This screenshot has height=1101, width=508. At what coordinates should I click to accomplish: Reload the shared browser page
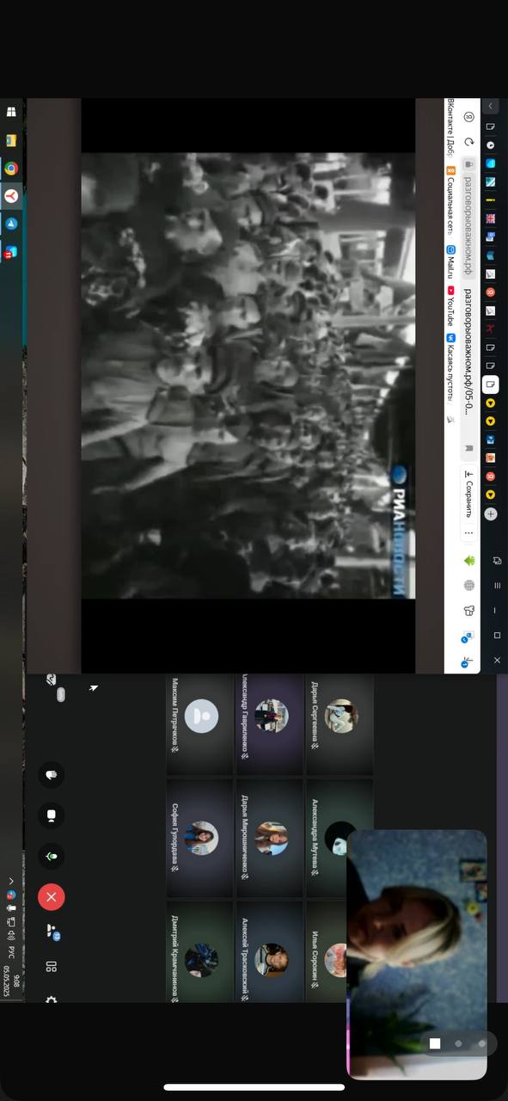[468, 142]
